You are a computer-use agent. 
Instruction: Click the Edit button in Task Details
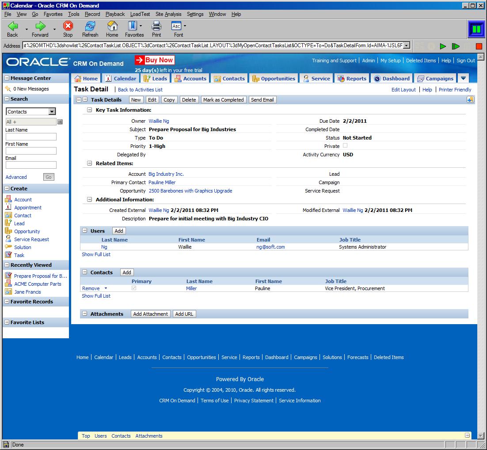[152, 100]
